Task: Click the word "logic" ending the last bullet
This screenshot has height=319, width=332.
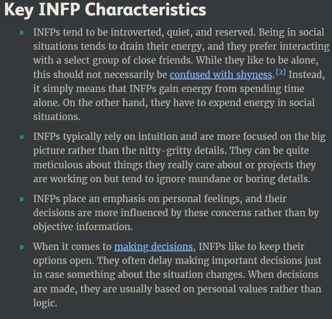Action: tap(45, 303)
